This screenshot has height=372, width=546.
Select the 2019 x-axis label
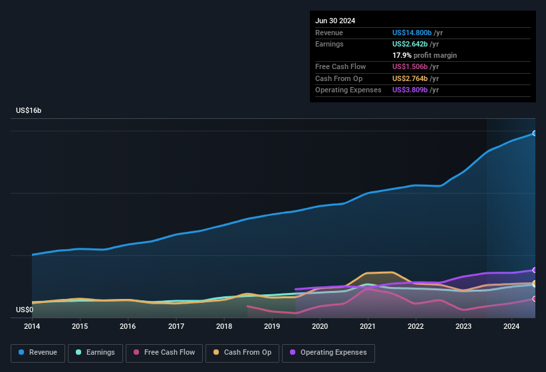pos(272,326)
